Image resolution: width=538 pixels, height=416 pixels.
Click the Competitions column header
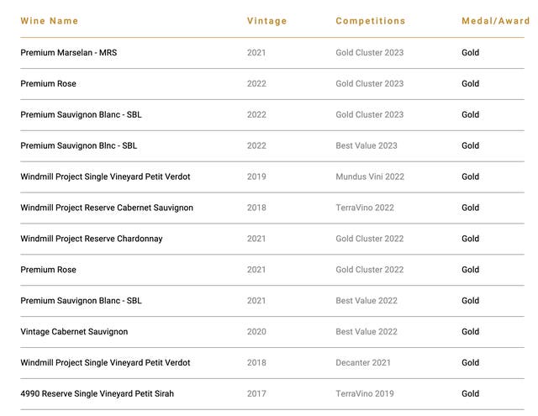(370, 21)
